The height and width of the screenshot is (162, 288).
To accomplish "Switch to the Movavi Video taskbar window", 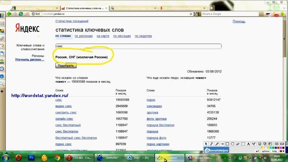I will [x=200, y=158].
